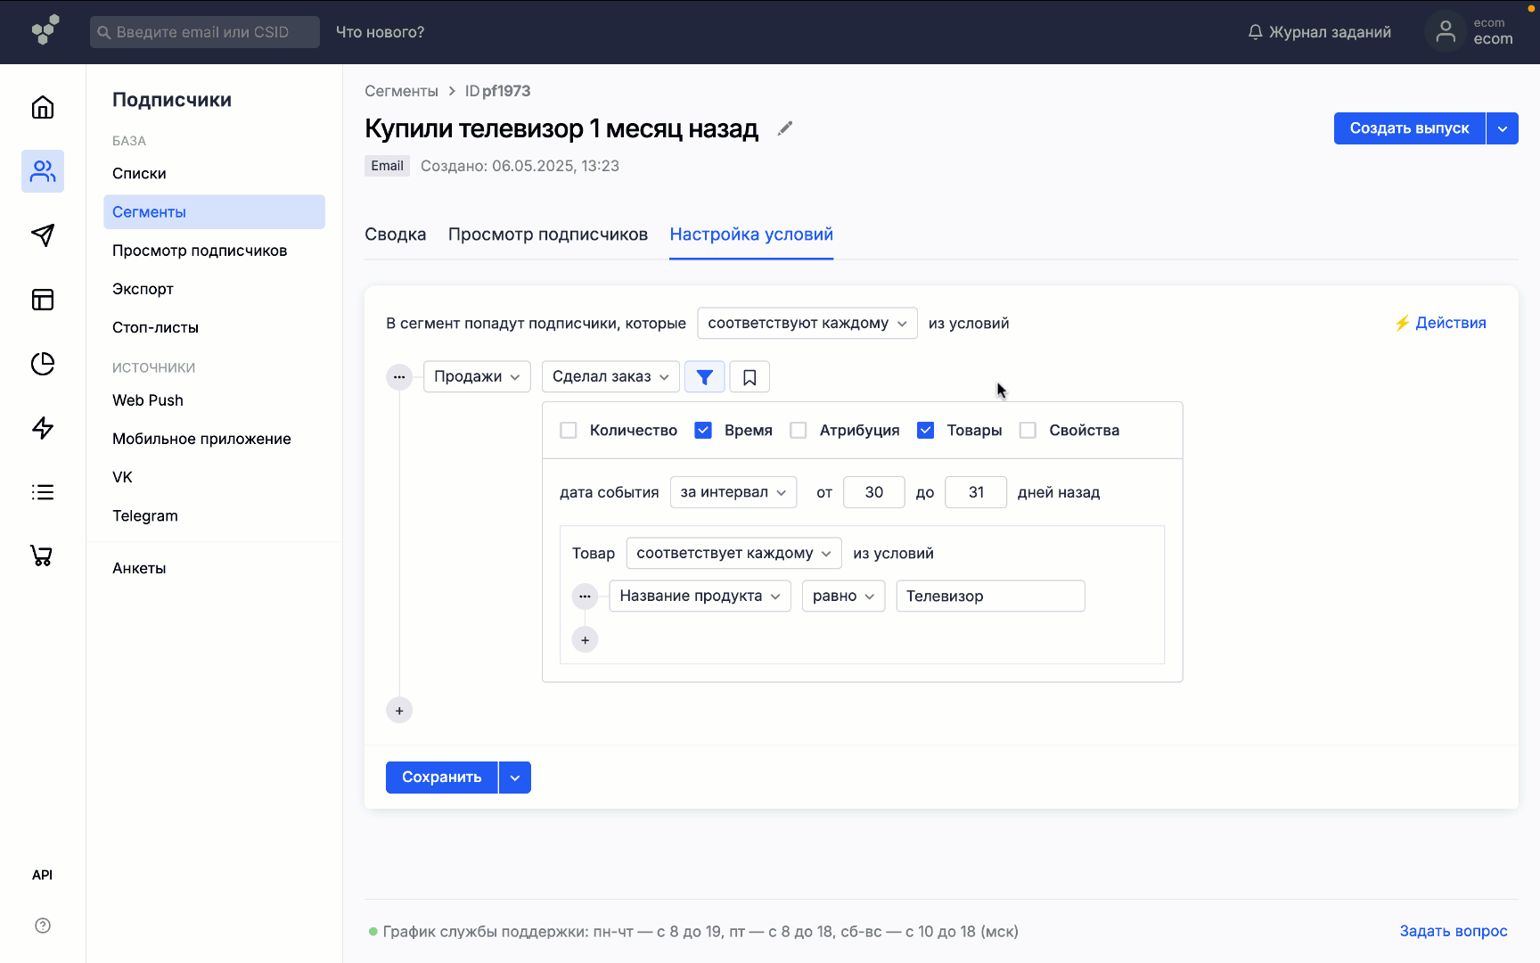
Task: Toggle the blue filter funnel icon
Action: [704, 377]
